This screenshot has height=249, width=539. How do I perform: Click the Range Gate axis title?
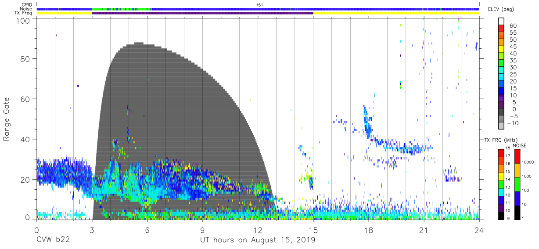click(7, 119)
